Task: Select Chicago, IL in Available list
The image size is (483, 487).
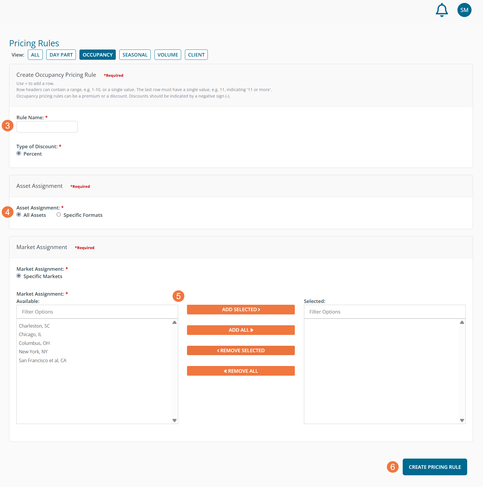Action: click(30, 335)
